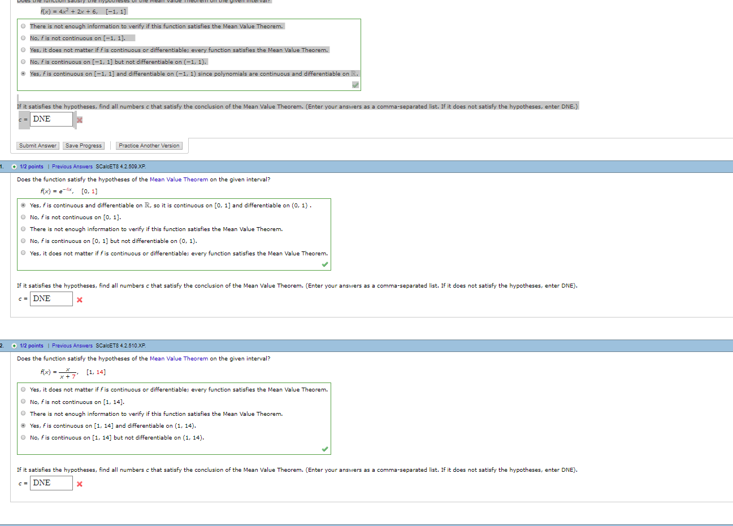Choose 'every function satisfies' for x/(x+7) question

tap(23, 389)
